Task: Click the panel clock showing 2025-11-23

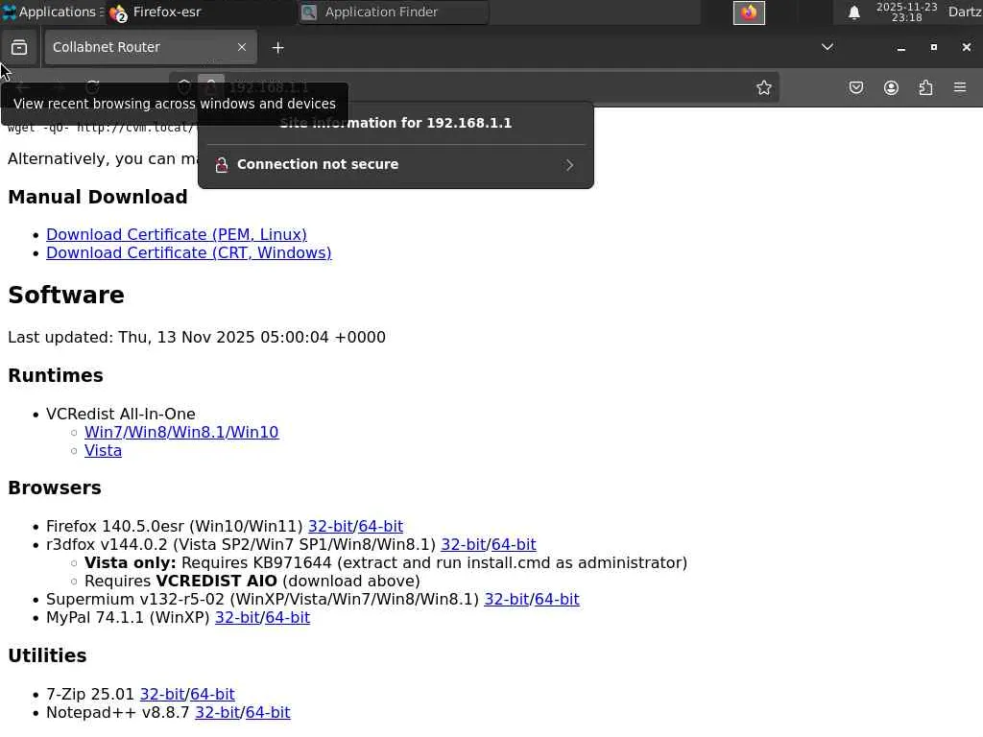Action: coord(906,12)
